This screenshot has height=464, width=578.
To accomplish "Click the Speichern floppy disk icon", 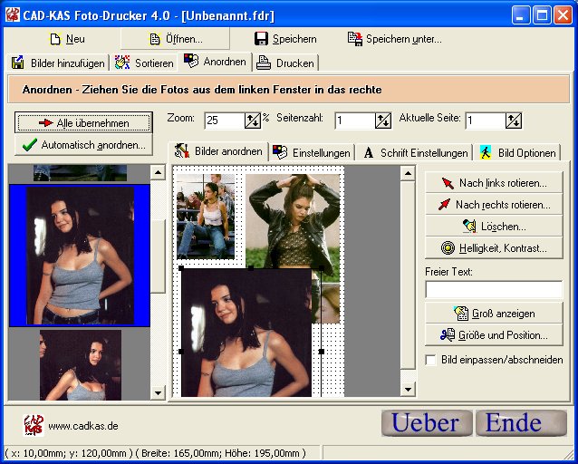I will pyautogui.click(x=262, y=39).
